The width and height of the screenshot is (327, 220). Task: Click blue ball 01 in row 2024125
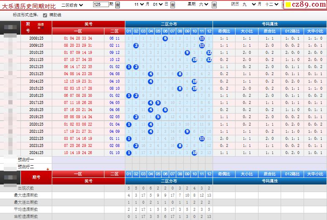129,153
